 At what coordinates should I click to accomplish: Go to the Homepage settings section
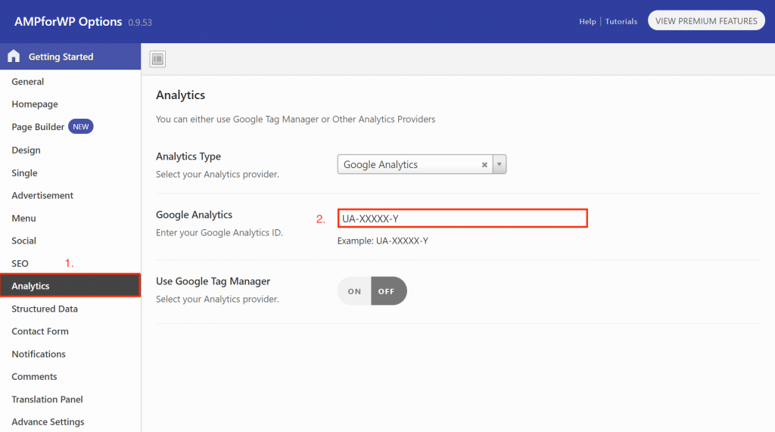tap(35, 104)
